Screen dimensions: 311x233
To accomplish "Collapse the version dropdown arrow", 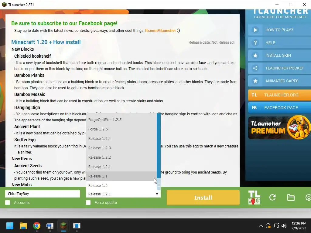I will pos(157,194).
